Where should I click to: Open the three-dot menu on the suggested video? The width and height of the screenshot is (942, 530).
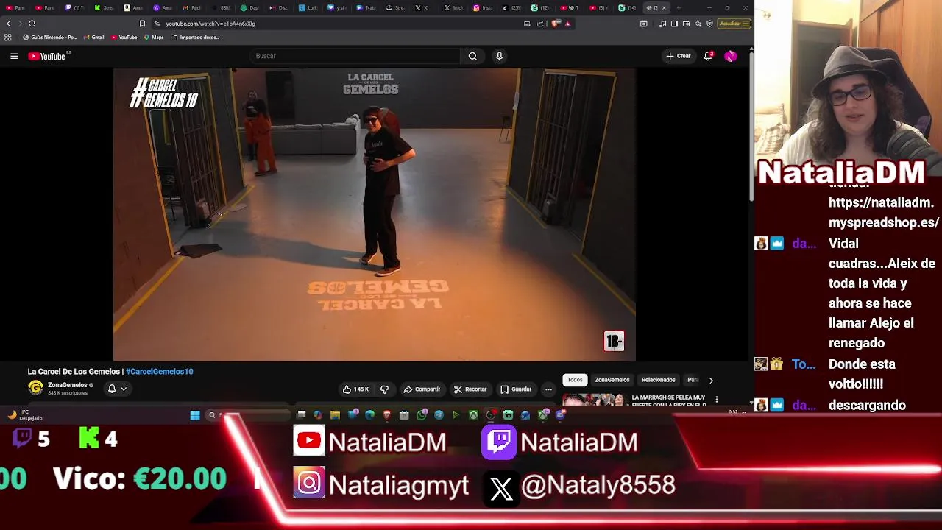click(717, 400)
